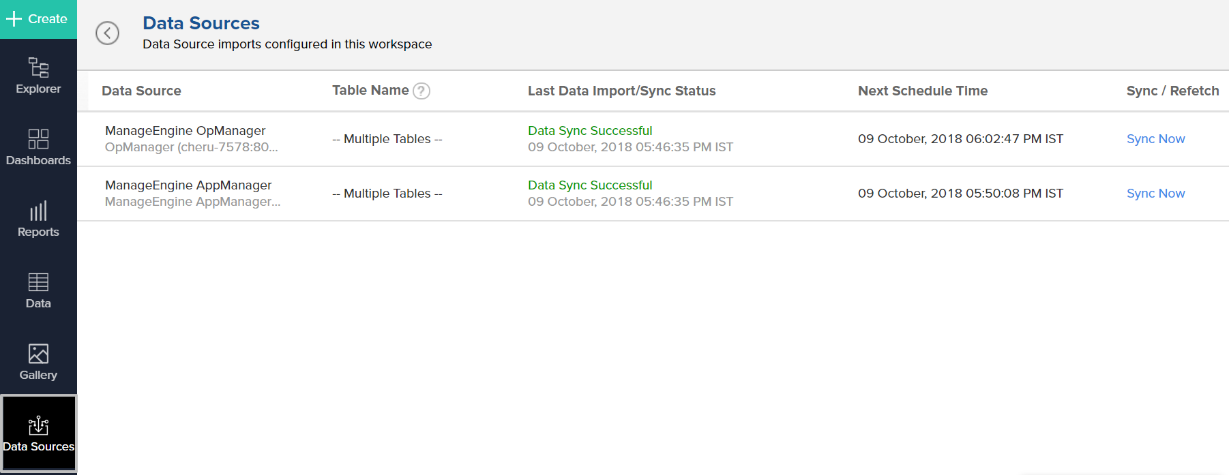The height and width of the screenshot is (475, 1229).
Task: Click the workspace imports description text
Action: [287, 44]
